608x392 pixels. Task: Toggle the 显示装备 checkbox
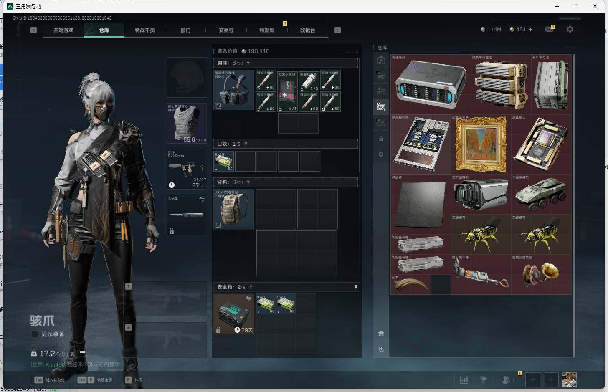(x=35, y=334)
